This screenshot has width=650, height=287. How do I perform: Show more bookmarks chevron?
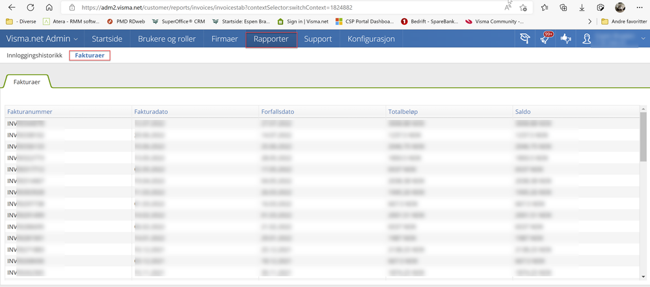(590, 21)
